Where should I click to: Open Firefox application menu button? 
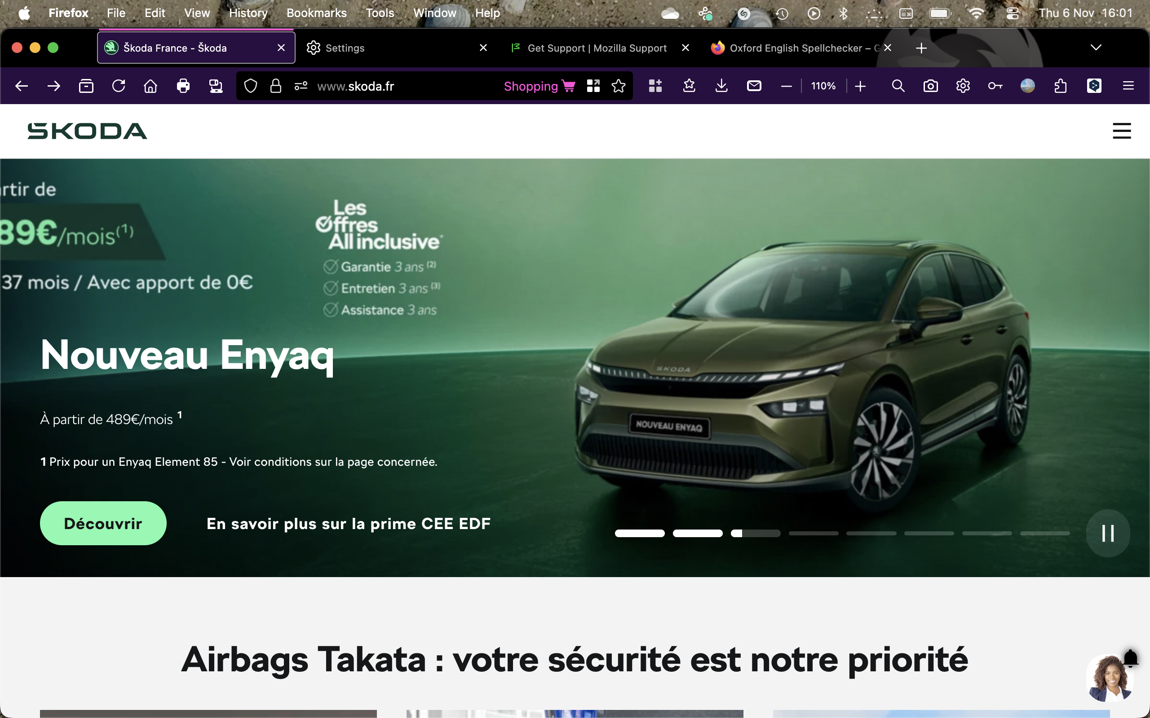tap(1128, 86)
